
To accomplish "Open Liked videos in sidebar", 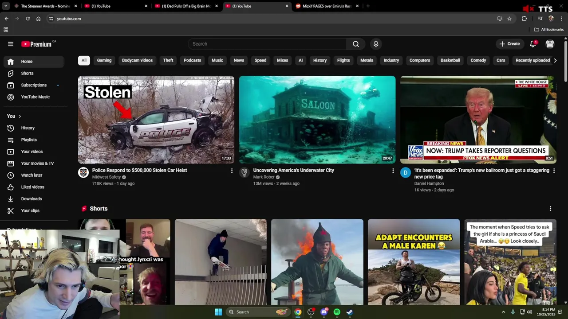I will point(34,187).
